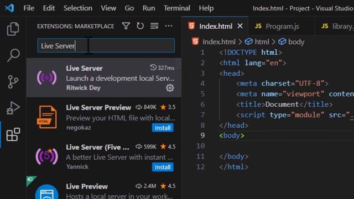Screen dimensions: 354x199
Task: Open the Run menu
Action: [149, 8]
